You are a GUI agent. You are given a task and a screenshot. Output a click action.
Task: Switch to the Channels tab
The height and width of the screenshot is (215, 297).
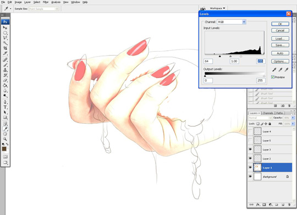(268, 113)
